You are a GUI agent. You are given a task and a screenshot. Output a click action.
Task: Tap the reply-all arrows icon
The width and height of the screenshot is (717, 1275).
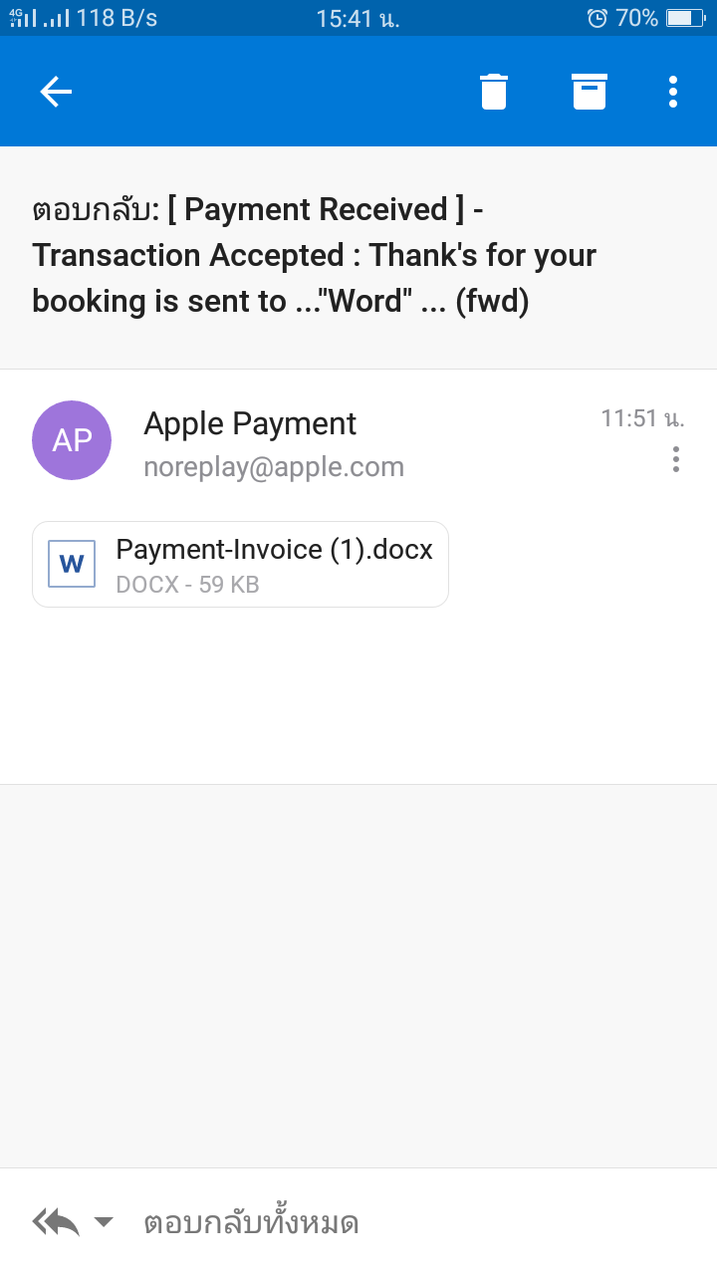(x=56, y=1221)
